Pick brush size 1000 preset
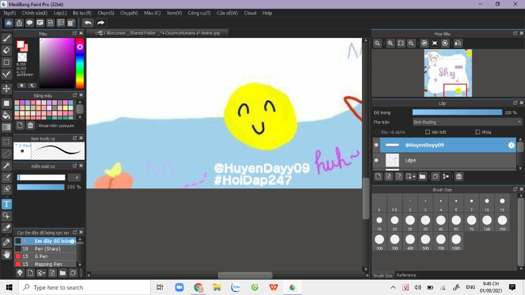The width and height of the screenshot is (525, 295). coord(456,242)
